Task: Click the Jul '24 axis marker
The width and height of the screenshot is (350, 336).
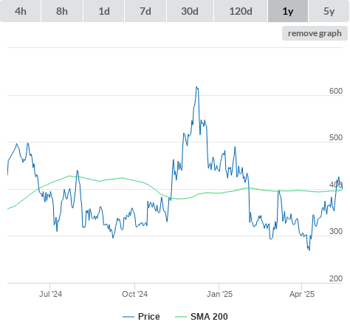Action: [50, 294]
